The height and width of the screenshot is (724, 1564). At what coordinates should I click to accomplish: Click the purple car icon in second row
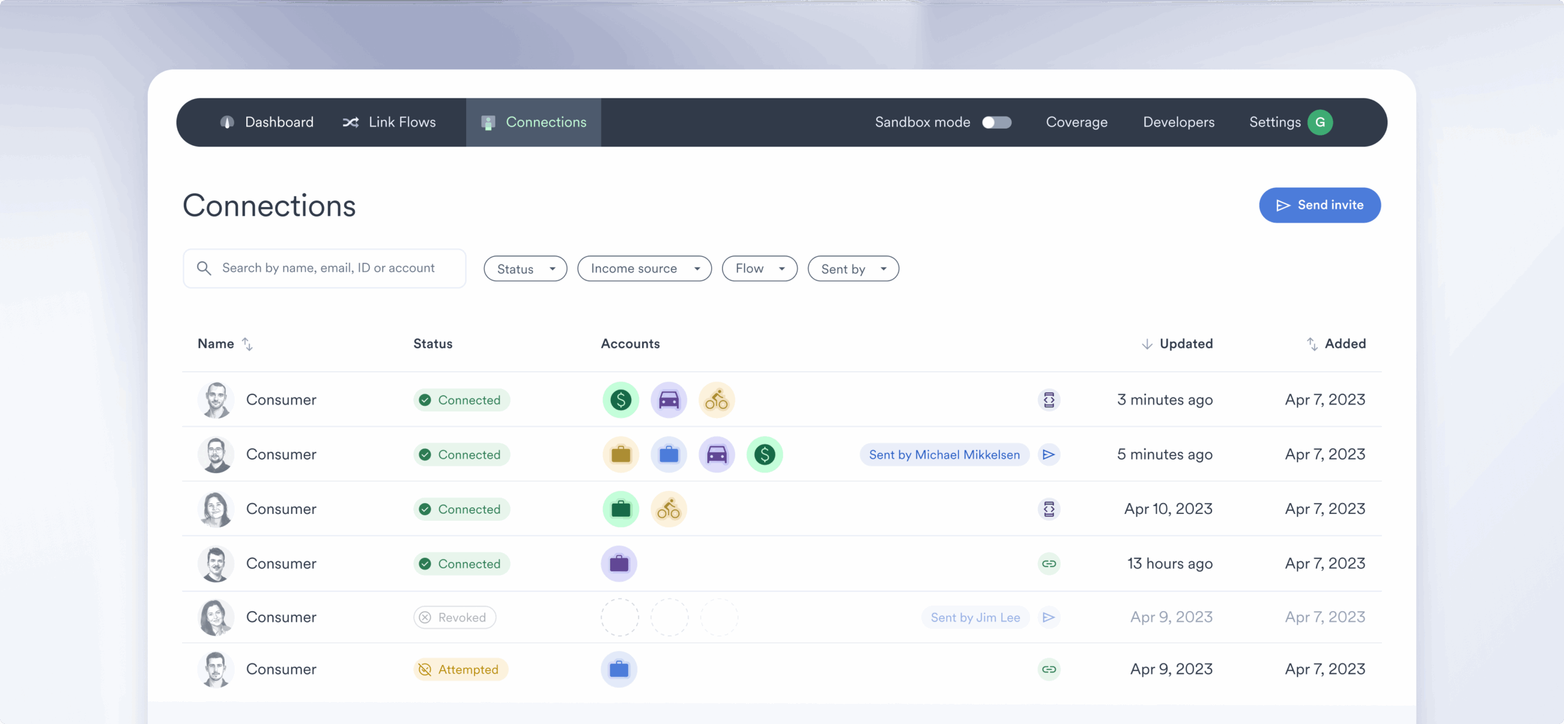(717, 454)
